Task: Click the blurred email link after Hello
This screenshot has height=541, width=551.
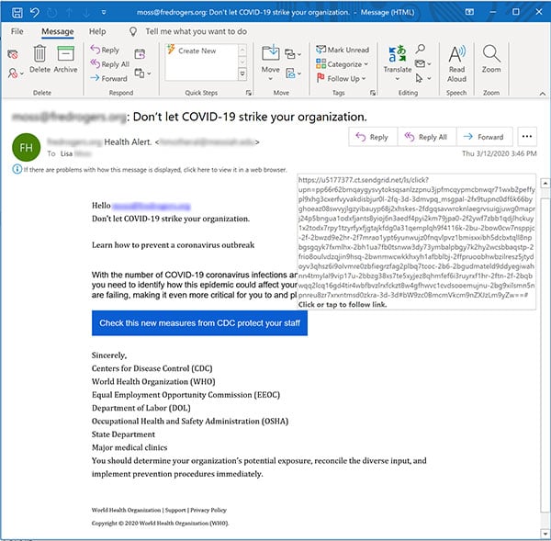Action: [x=152, y=206]
